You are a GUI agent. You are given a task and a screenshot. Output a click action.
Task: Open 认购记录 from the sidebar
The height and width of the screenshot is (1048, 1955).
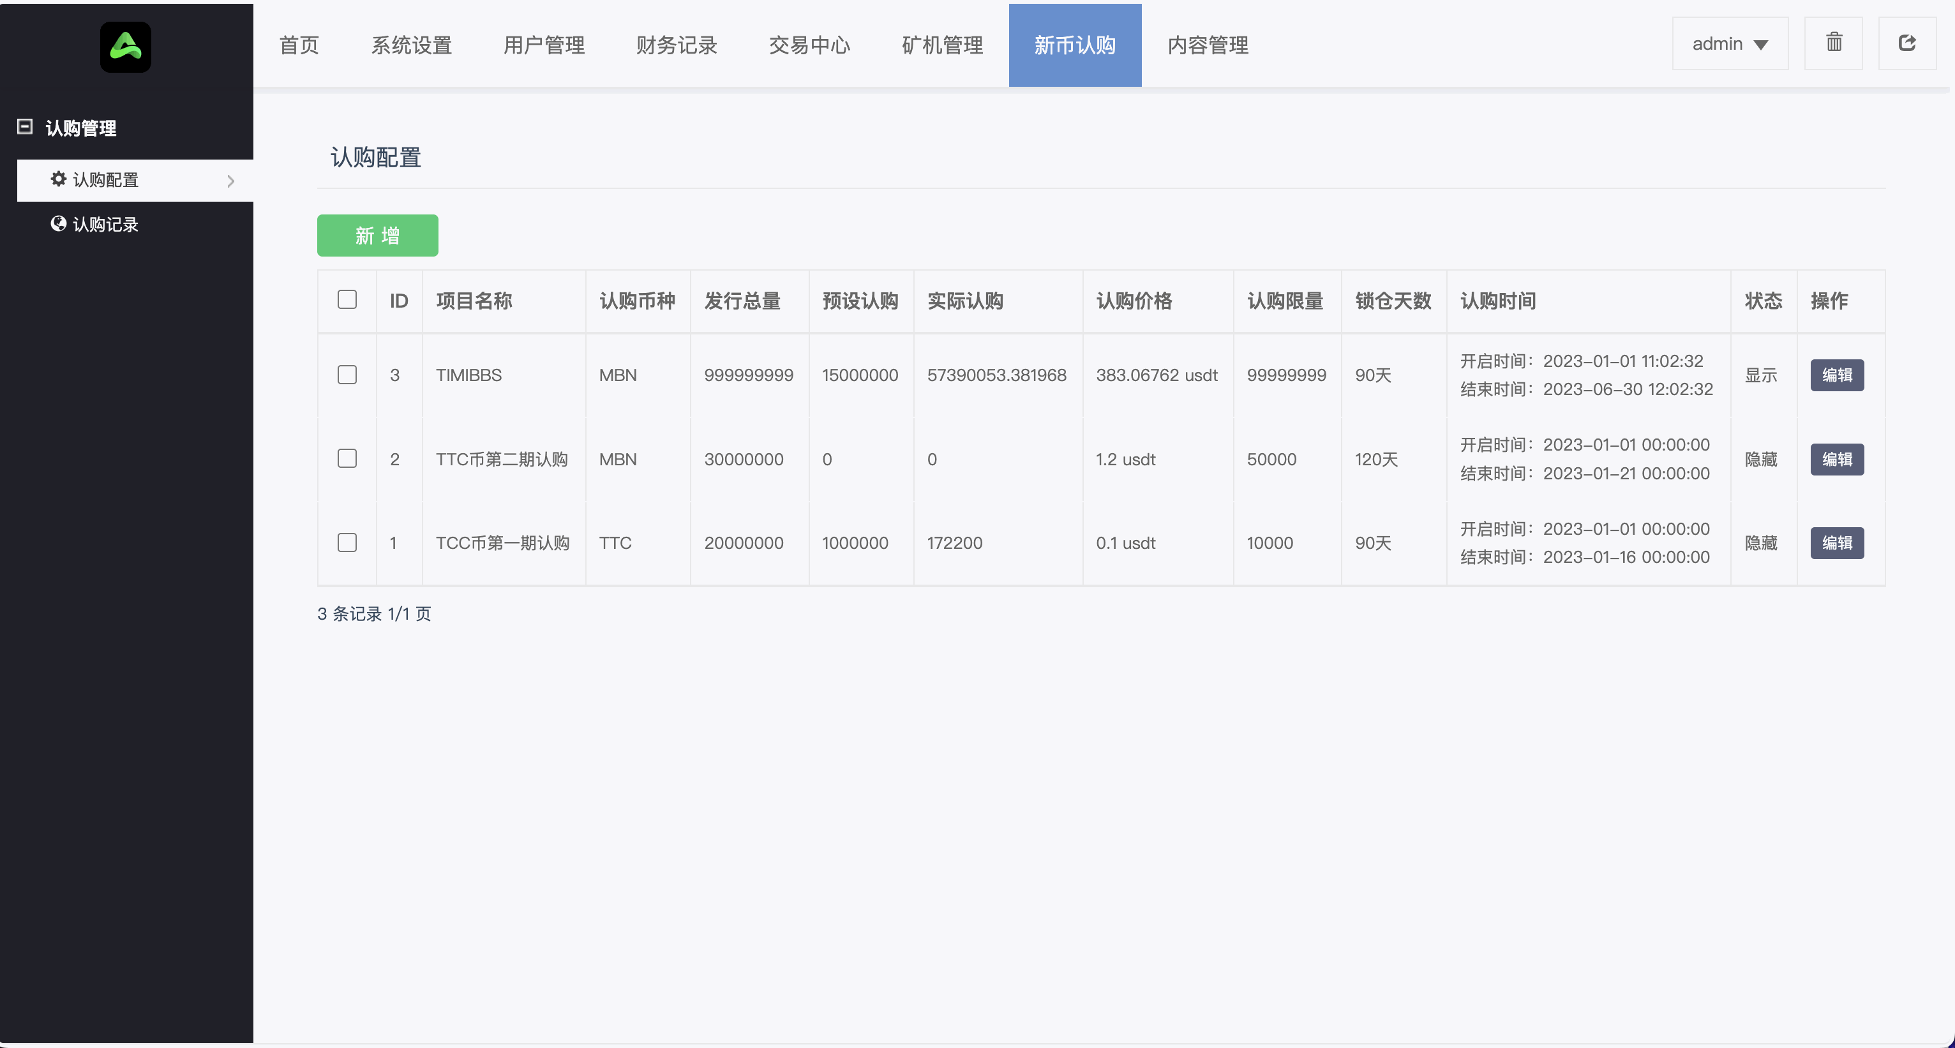click(x=105, y=224)
